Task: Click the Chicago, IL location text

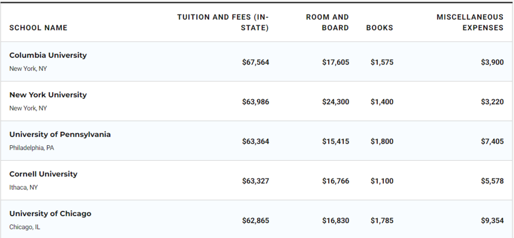Action: 24,227
